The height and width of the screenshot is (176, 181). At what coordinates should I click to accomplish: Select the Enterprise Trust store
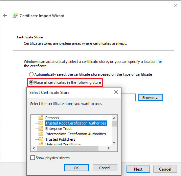59,129
